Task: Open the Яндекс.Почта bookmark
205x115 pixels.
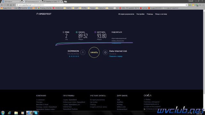Action: 6,8
